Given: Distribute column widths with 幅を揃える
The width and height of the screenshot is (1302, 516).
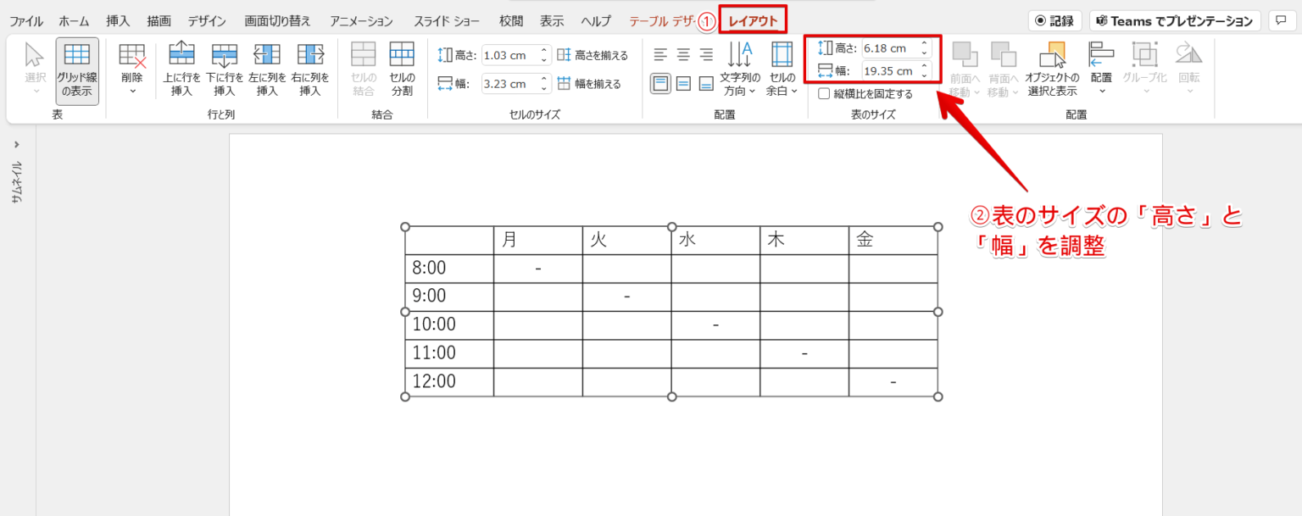Looking at the screenshot, I should click(x=590, y=83).
